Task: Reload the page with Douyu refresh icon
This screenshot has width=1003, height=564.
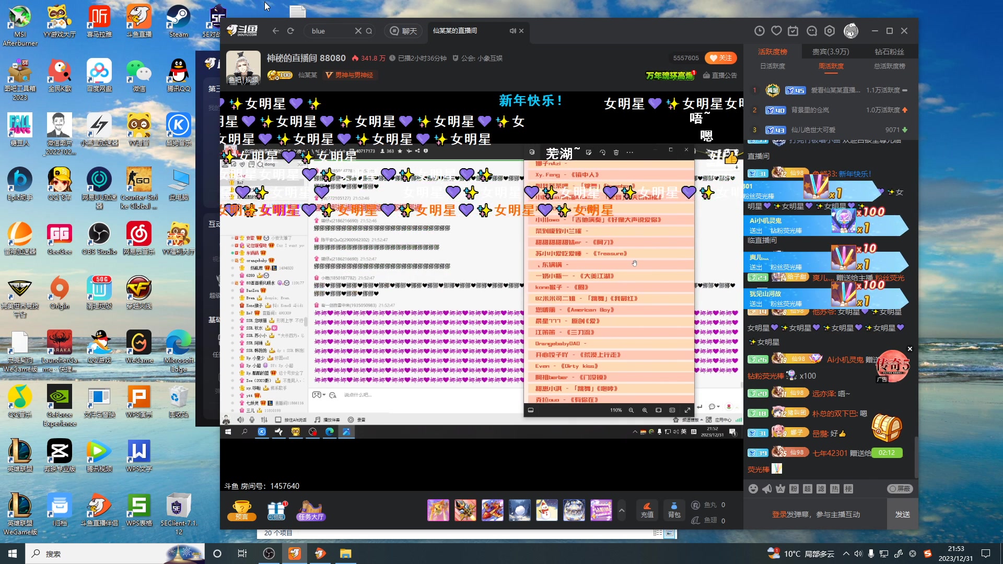Action: pyautogui.click(x=290, y=31)
